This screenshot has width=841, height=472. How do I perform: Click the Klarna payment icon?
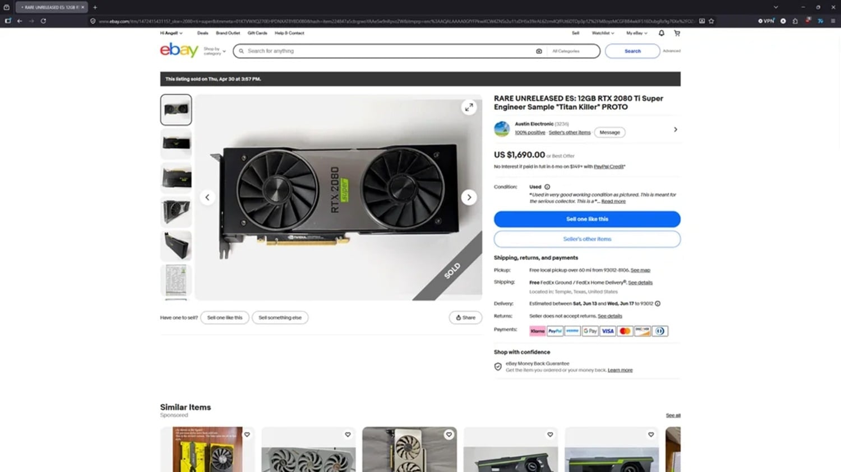coord(538,331)
